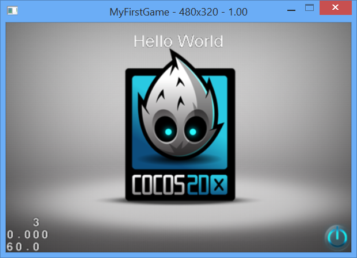Click the blue X box in the logo
Image resolution: width=357 pixels, height=258 pixels.
point(218,184)
